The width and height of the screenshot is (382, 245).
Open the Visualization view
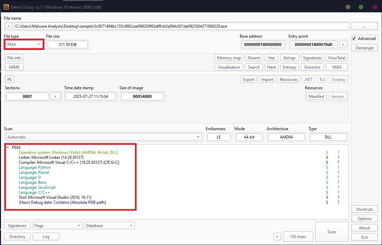229,67
